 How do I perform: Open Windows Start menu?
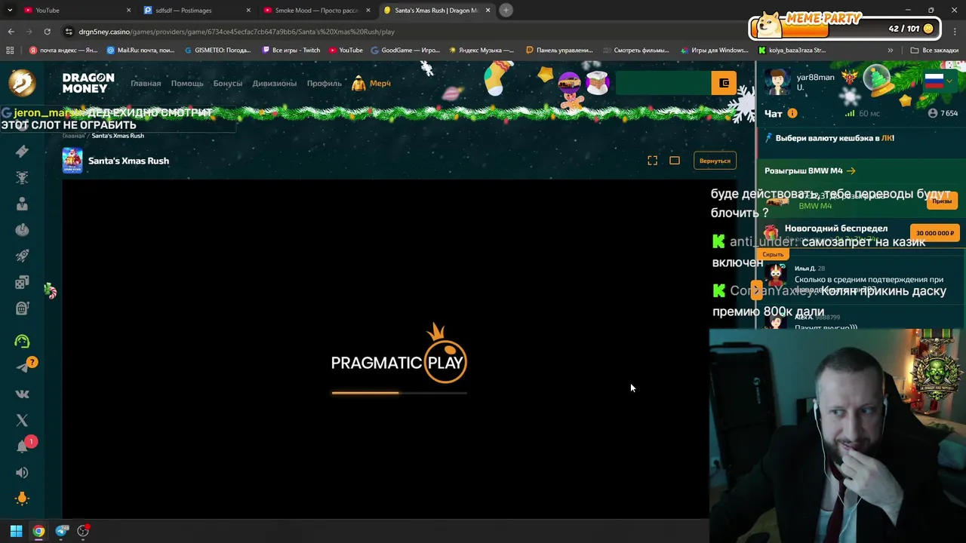point(16,531)
